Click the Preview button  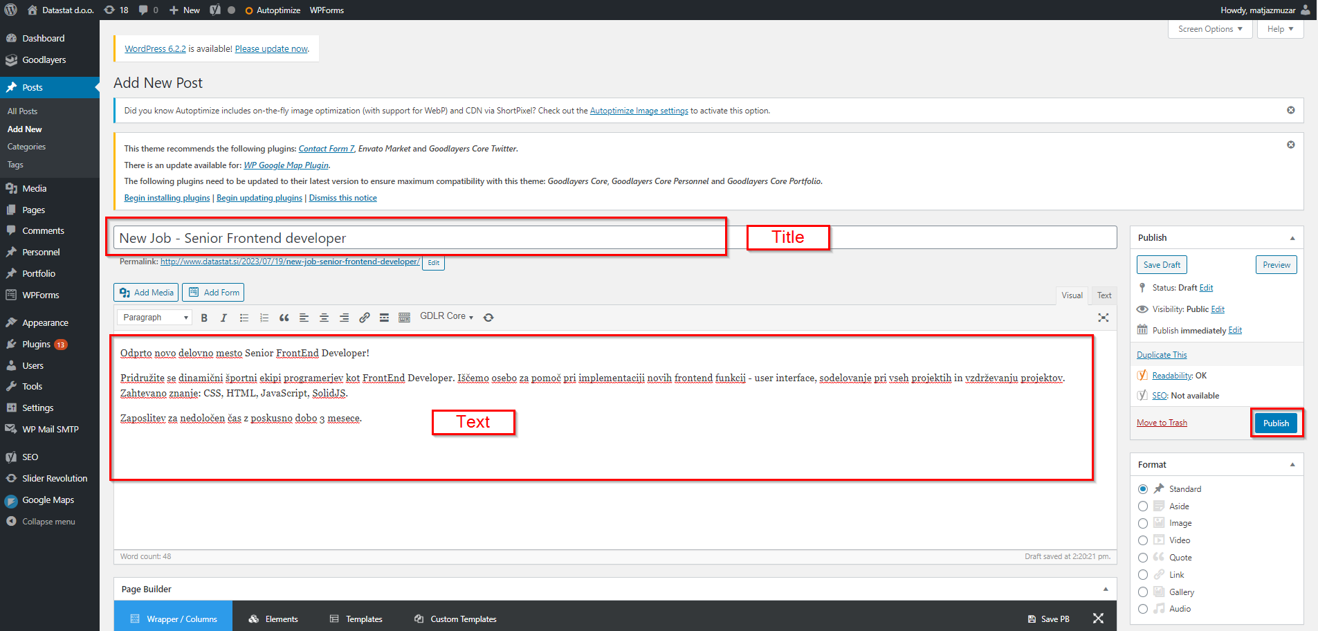point(1276,265)
